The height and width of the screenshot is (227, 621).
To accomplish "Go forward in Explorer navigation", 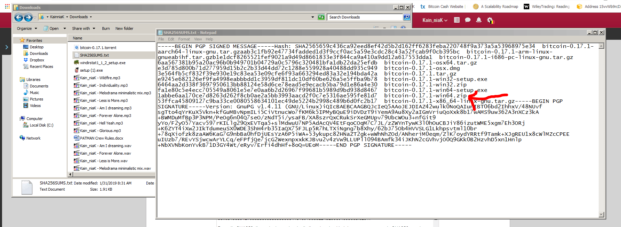I will (29, 17).
